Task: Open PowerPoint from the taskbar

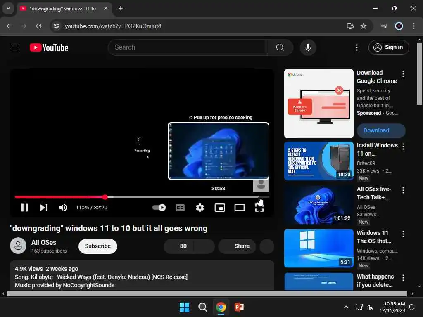Action: click(239, 307)
